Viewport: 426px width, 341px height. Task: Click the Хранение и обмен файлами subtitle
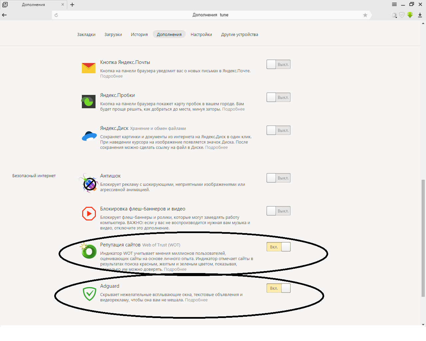[158, 129]
